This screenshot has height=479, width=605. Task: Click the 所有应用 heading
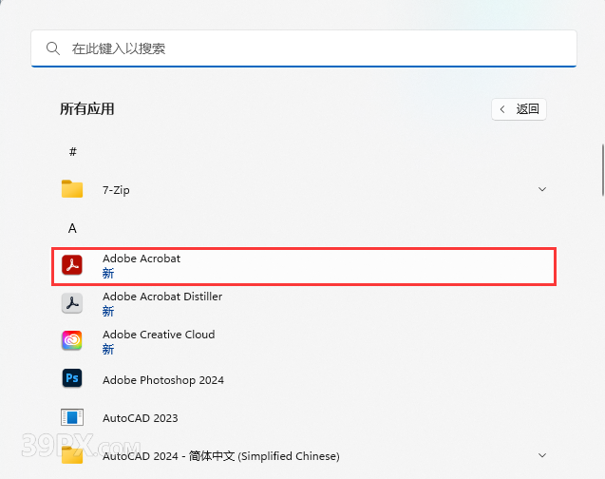click(86, 109)
